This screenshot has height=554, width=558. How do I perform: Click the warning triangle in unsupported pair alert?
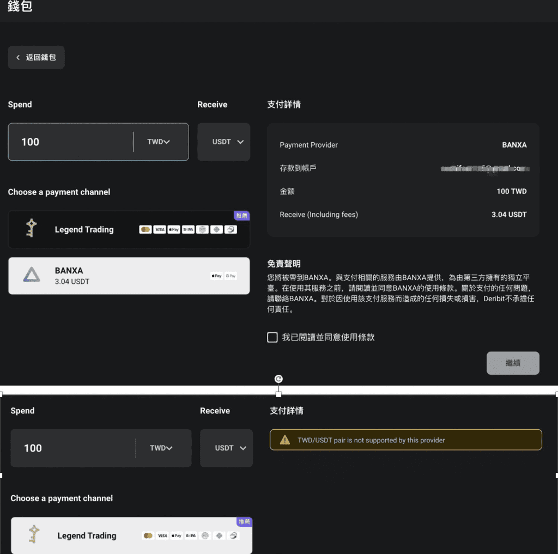click(284, 440)
